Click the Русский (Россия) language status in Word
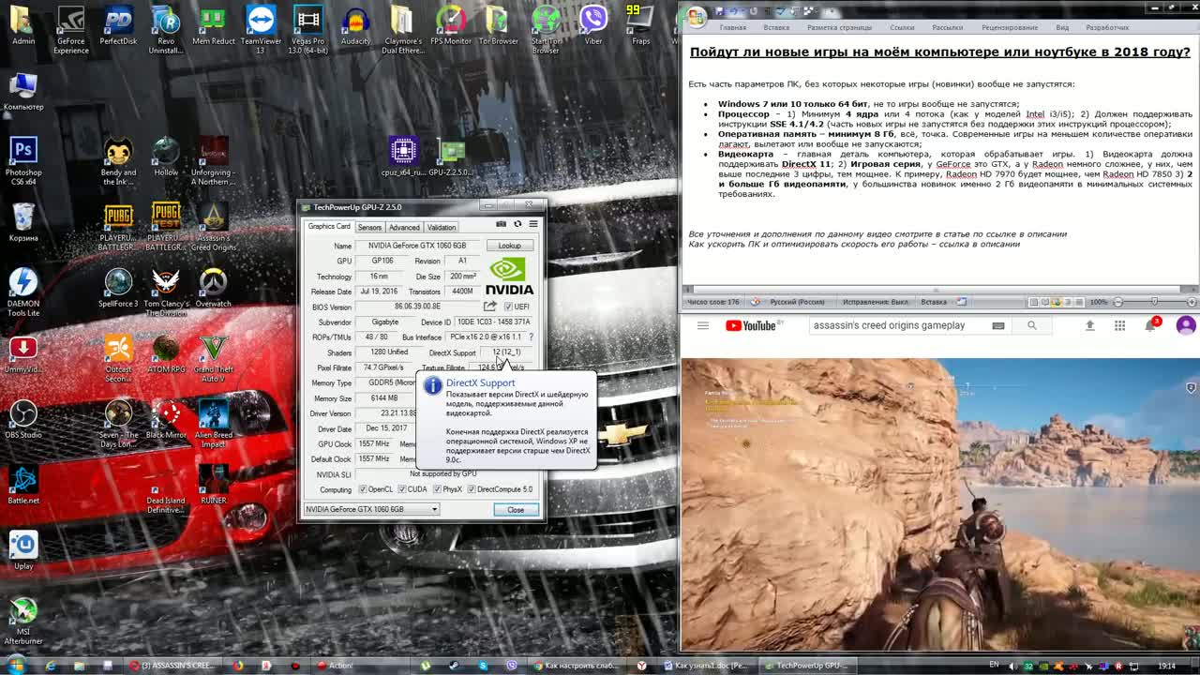 click(x=797, y=302)
